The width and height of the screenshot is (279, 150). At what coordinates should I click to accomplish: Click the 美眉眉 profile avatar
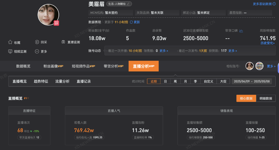48,15
